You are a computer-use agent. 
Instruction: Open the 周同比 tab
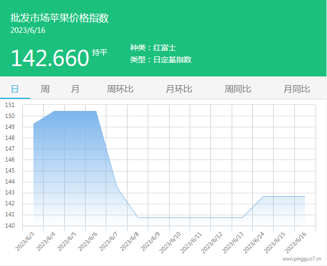(x=238, y=89)
